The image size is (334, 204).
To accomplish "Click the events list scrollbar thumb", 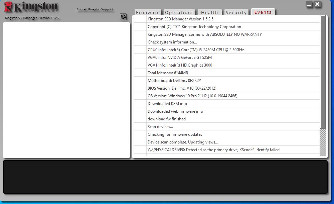I will 323,72.
